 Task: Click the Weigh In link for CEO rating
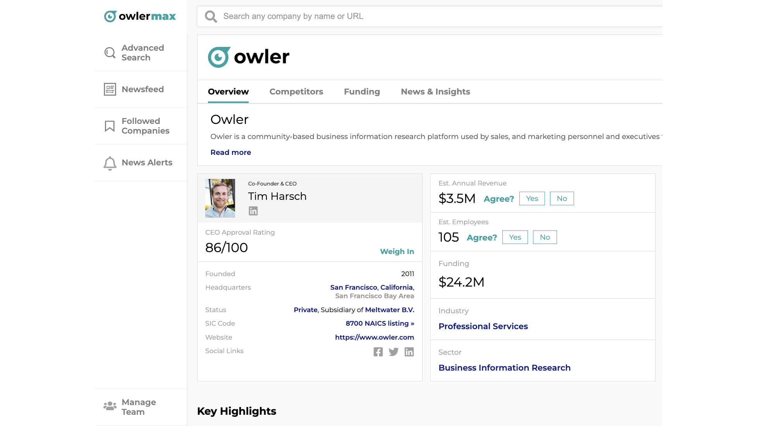[x=397, y=251]
